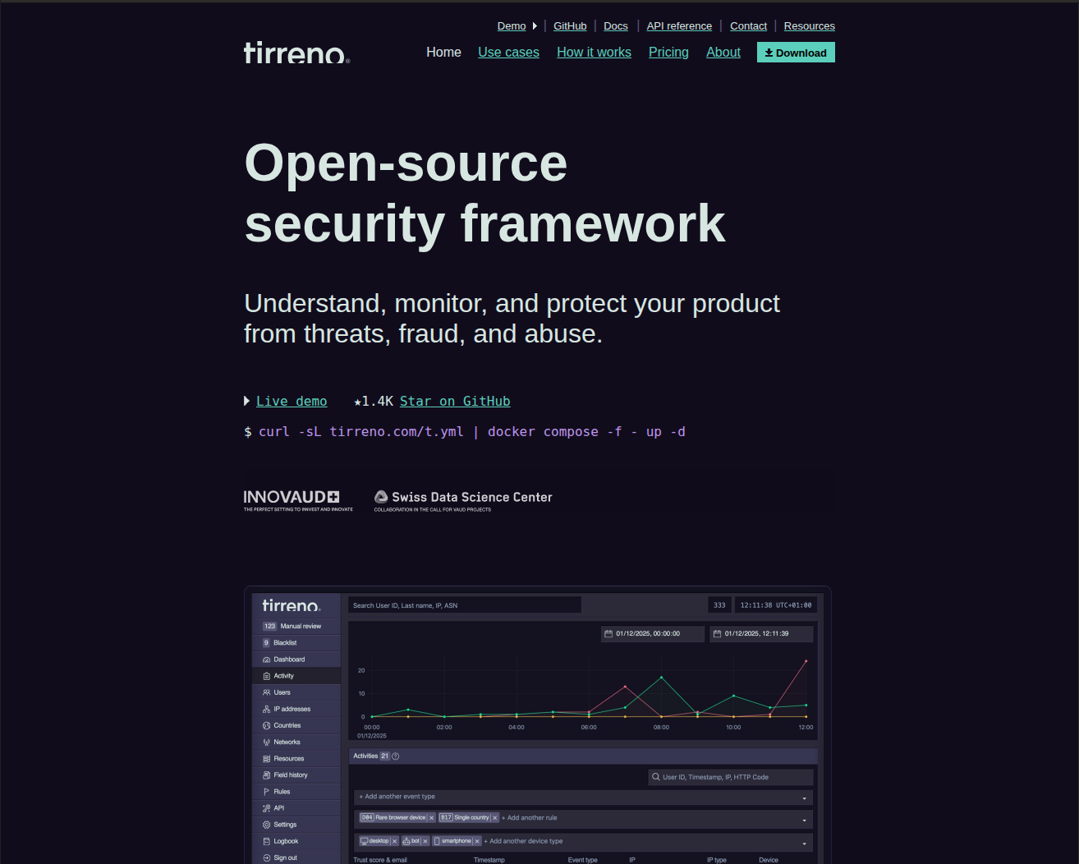Click the Countries globe icon in the sidebar

[266, 725]
